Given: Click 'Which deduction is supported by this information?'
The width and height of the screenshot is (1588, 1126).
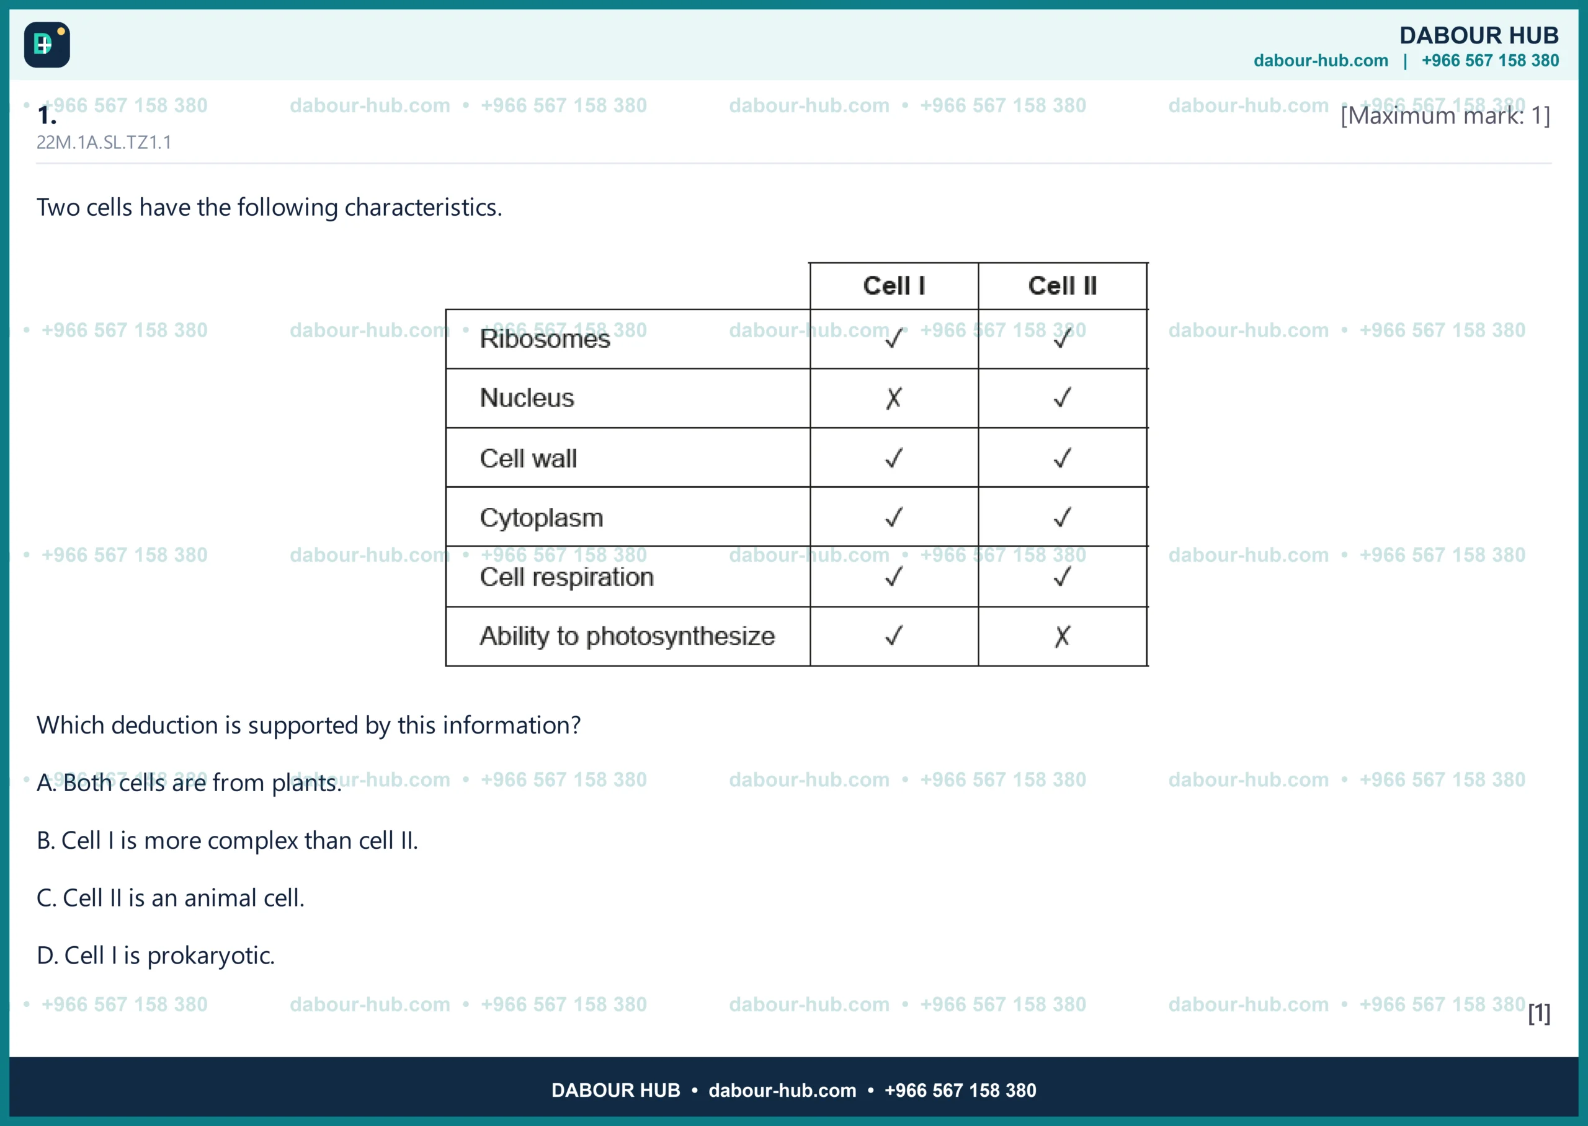Looking at the screenshot, I should (308, 725).
